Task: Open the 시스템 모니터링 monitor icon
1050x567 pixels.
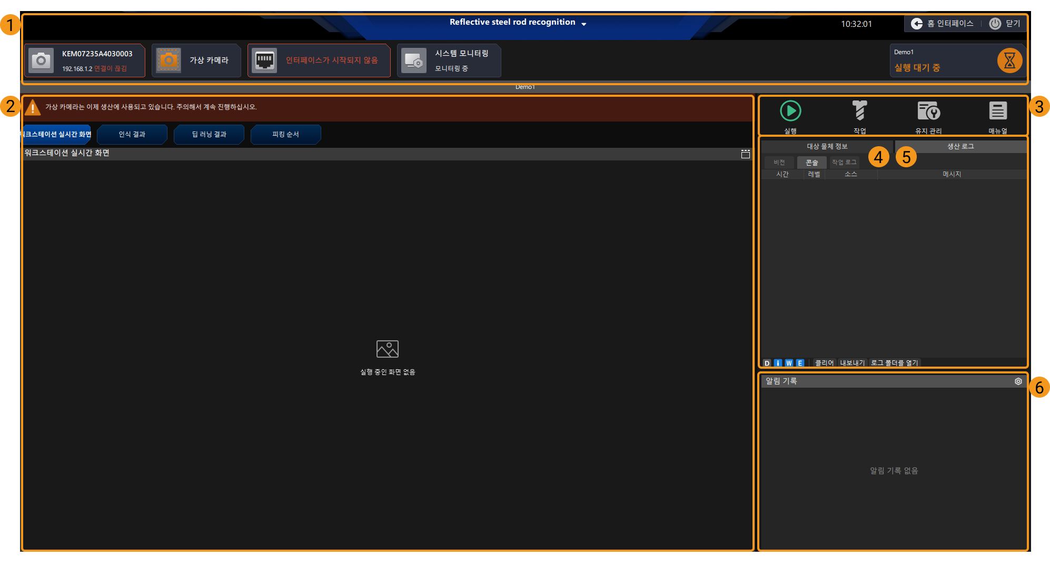Action: (x=414, y=60)
